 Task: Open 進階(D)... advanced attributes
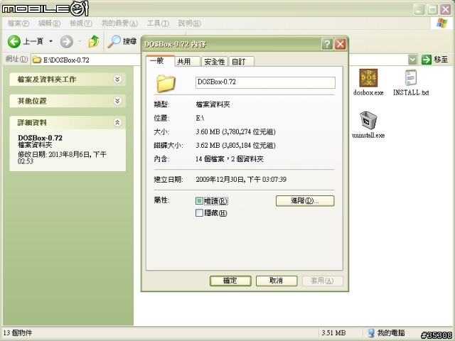click(x=305, y=200)
